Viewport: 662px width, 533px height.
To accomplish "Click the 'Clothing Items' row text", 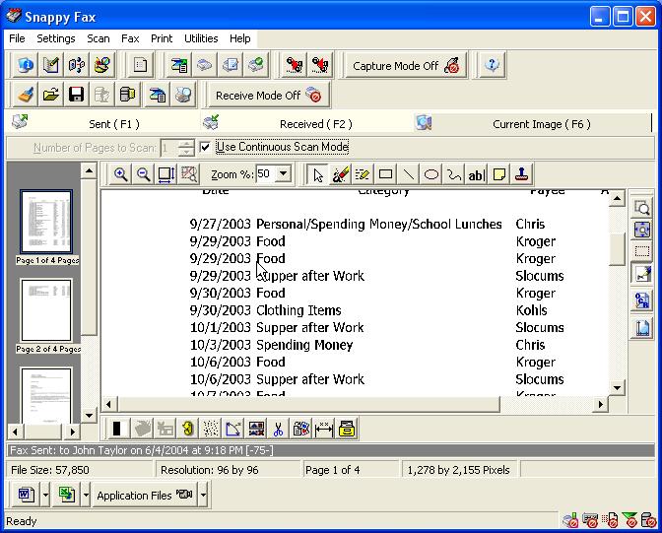I will 298,310.
